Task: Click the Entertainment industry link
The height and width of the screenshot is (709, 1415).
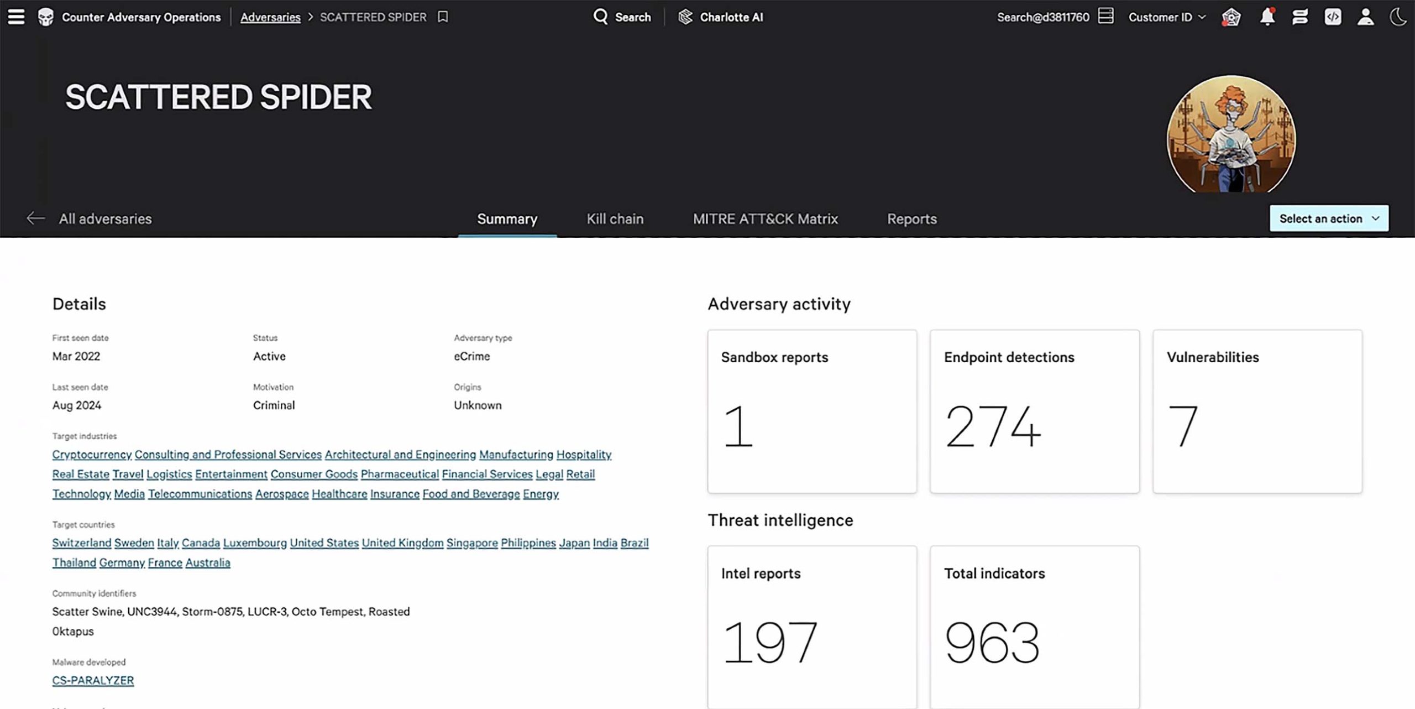Action: point(231,475)
